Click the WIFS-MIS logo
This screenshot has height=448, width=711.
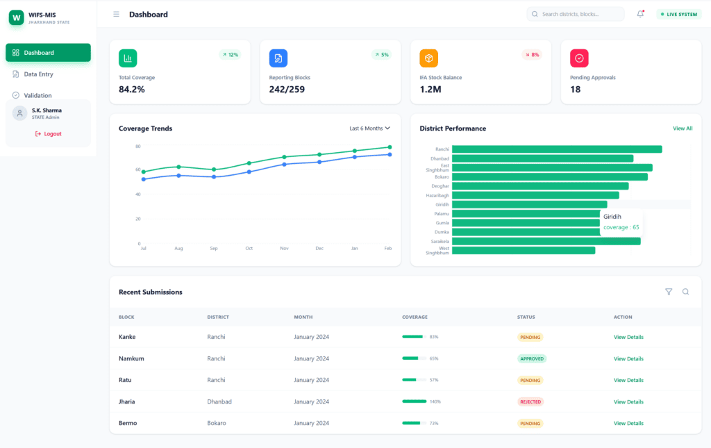[x=16, y=17]
